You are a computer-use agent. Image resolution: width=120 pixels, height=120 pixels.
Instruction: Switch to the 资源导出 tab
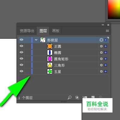point(27,31)
